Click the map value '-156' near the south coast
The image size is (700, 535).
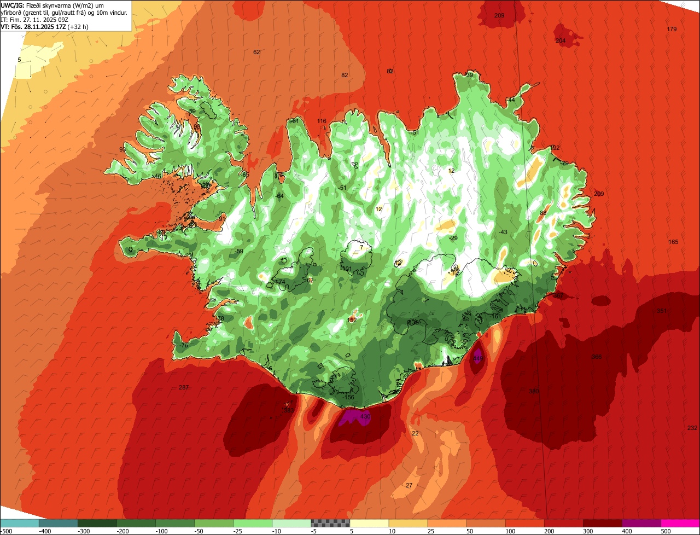pyautogui.click(x=348, y=397)
